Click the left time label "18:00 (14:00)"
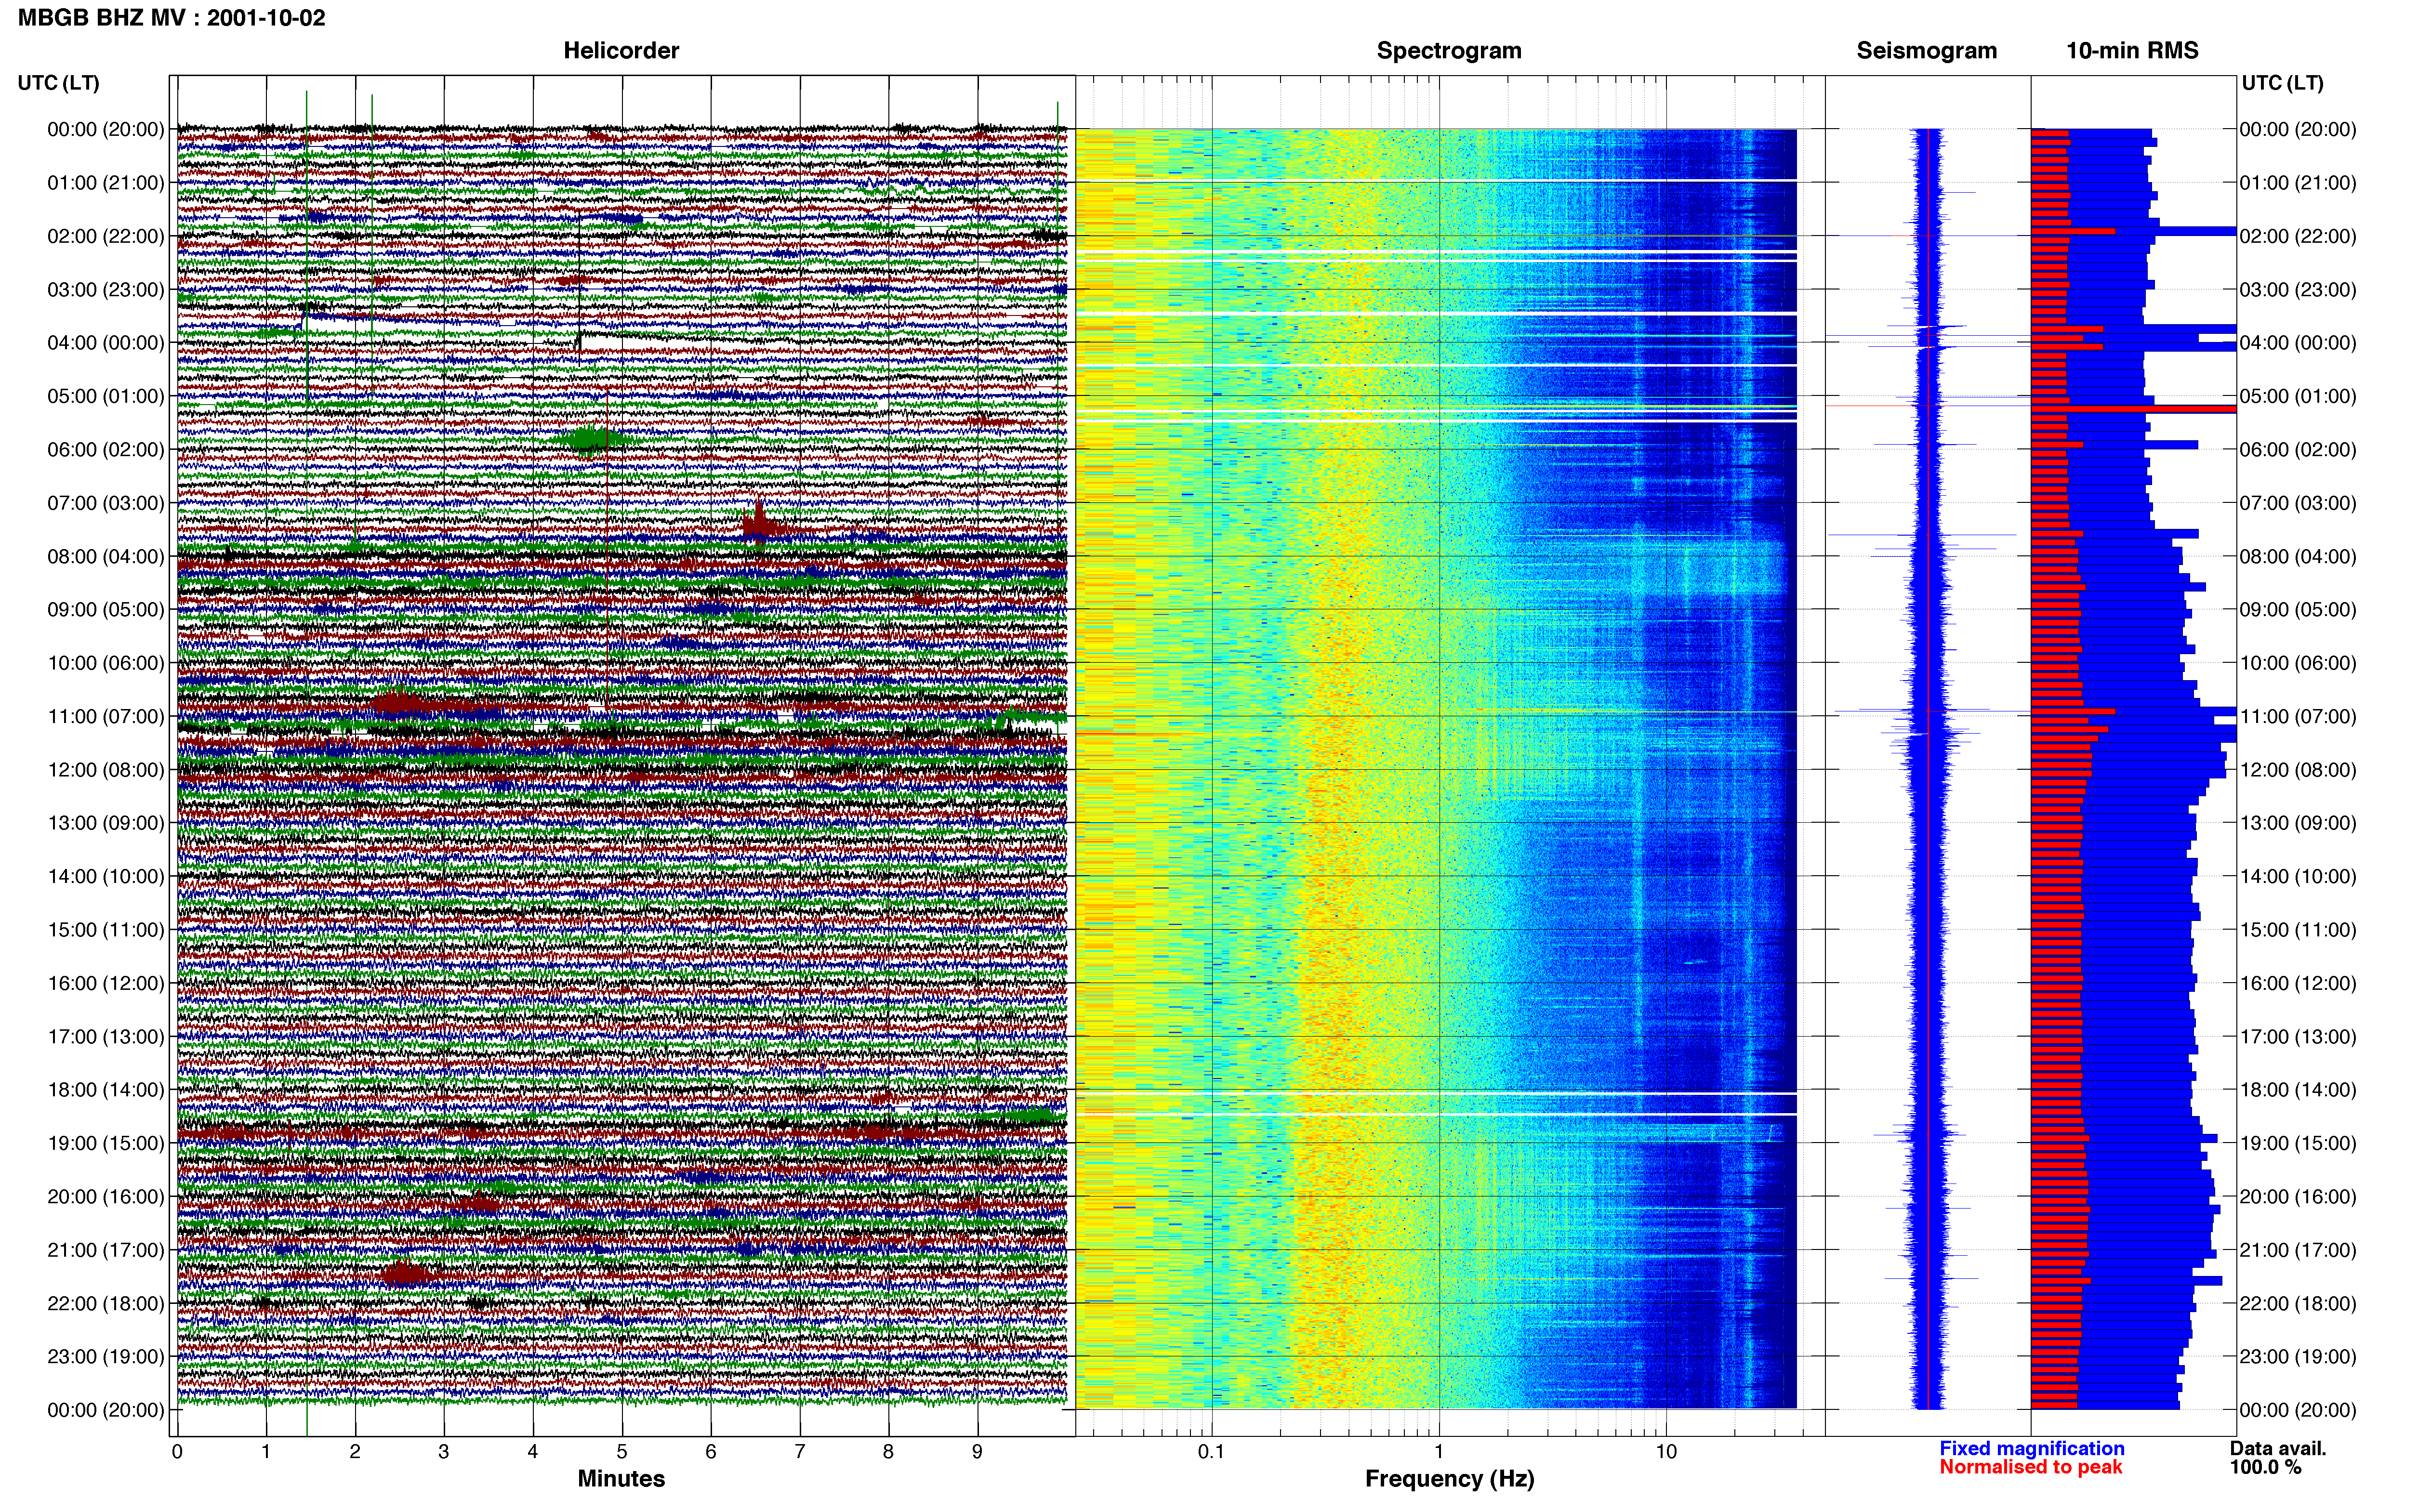The width and height of the screenshot is (2418, 1512). [x=106, y=1089]
